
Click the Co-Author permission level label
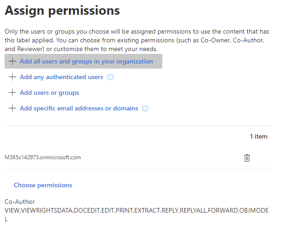click(x=19, y=202)
